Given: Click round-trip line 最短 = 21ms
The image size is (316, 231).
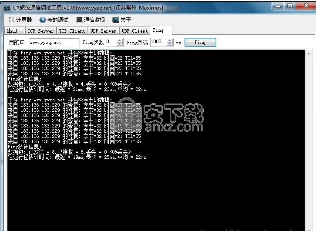Looking at the screenshot, I should 77,89.
